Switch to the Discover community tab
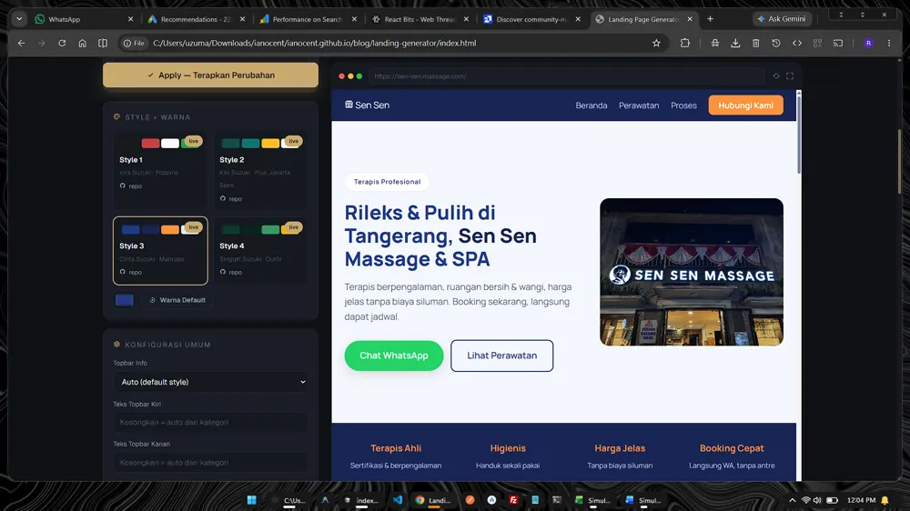910x511 pixels. point(531,19)
